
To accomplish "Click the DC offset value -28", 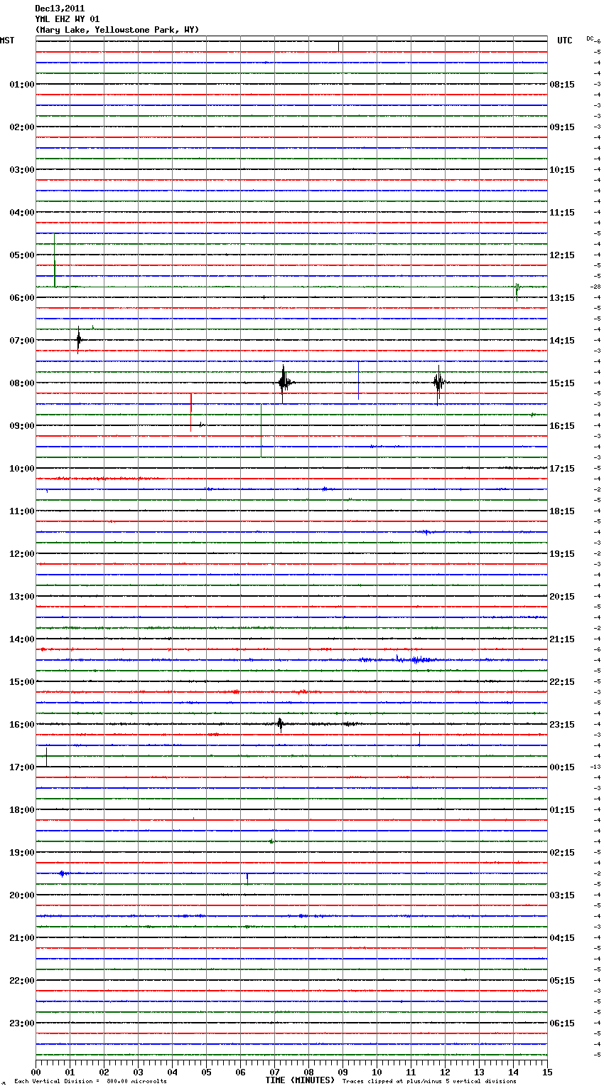I will pos(595,287).
